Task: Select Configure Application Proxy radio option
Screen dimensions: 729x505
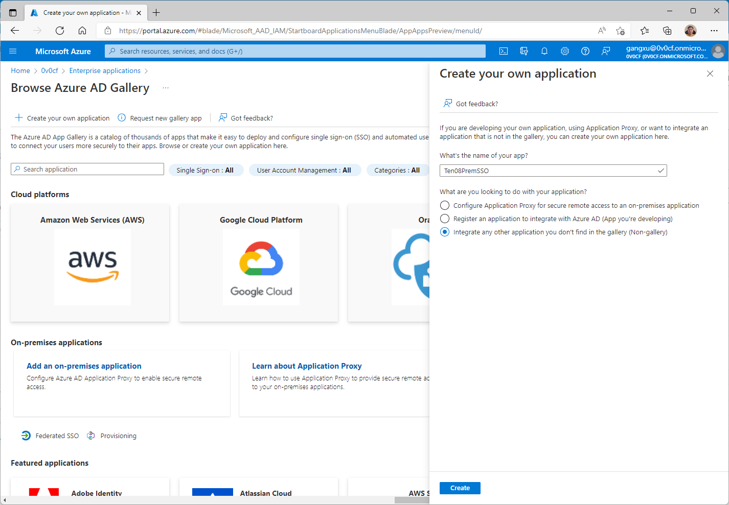Action: [x=445, y=205]
